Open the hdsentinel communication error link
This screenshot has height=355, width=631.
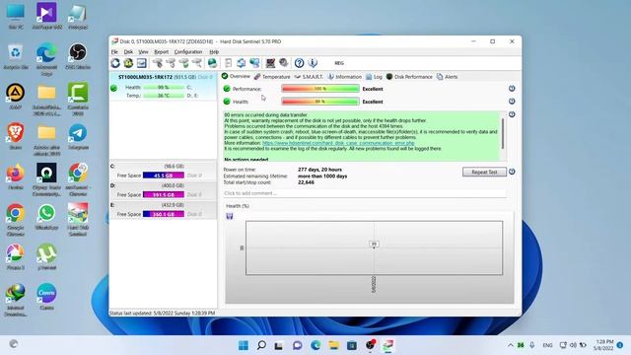coord(338,143)
